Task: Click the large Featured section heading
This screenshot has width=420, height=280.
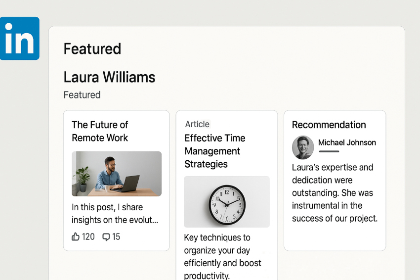Action: (92, 49)
